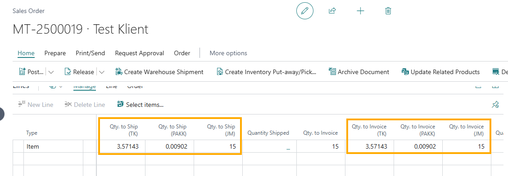Click Update Related Products
This screenshot has height=176, width=508.
[440, 72]
